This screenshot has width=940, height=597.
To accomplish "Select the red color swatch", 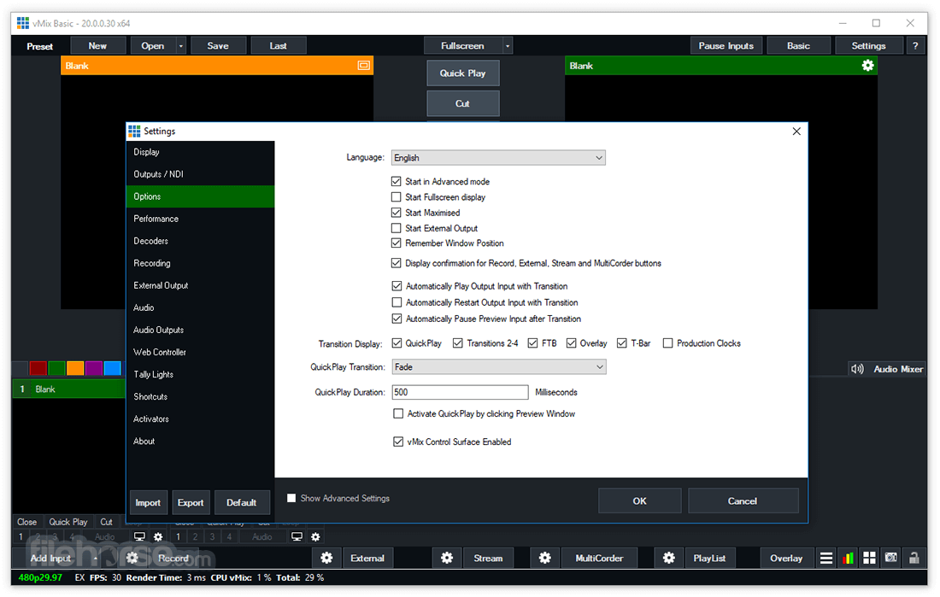I will point(38,368).
